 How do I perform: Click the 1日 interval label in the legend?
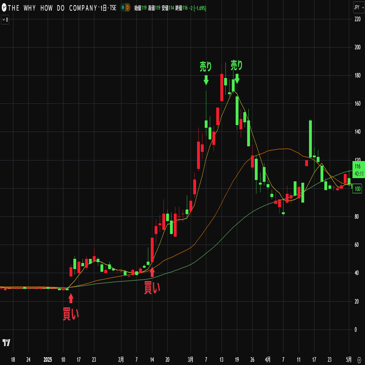[x=103, y=8]
